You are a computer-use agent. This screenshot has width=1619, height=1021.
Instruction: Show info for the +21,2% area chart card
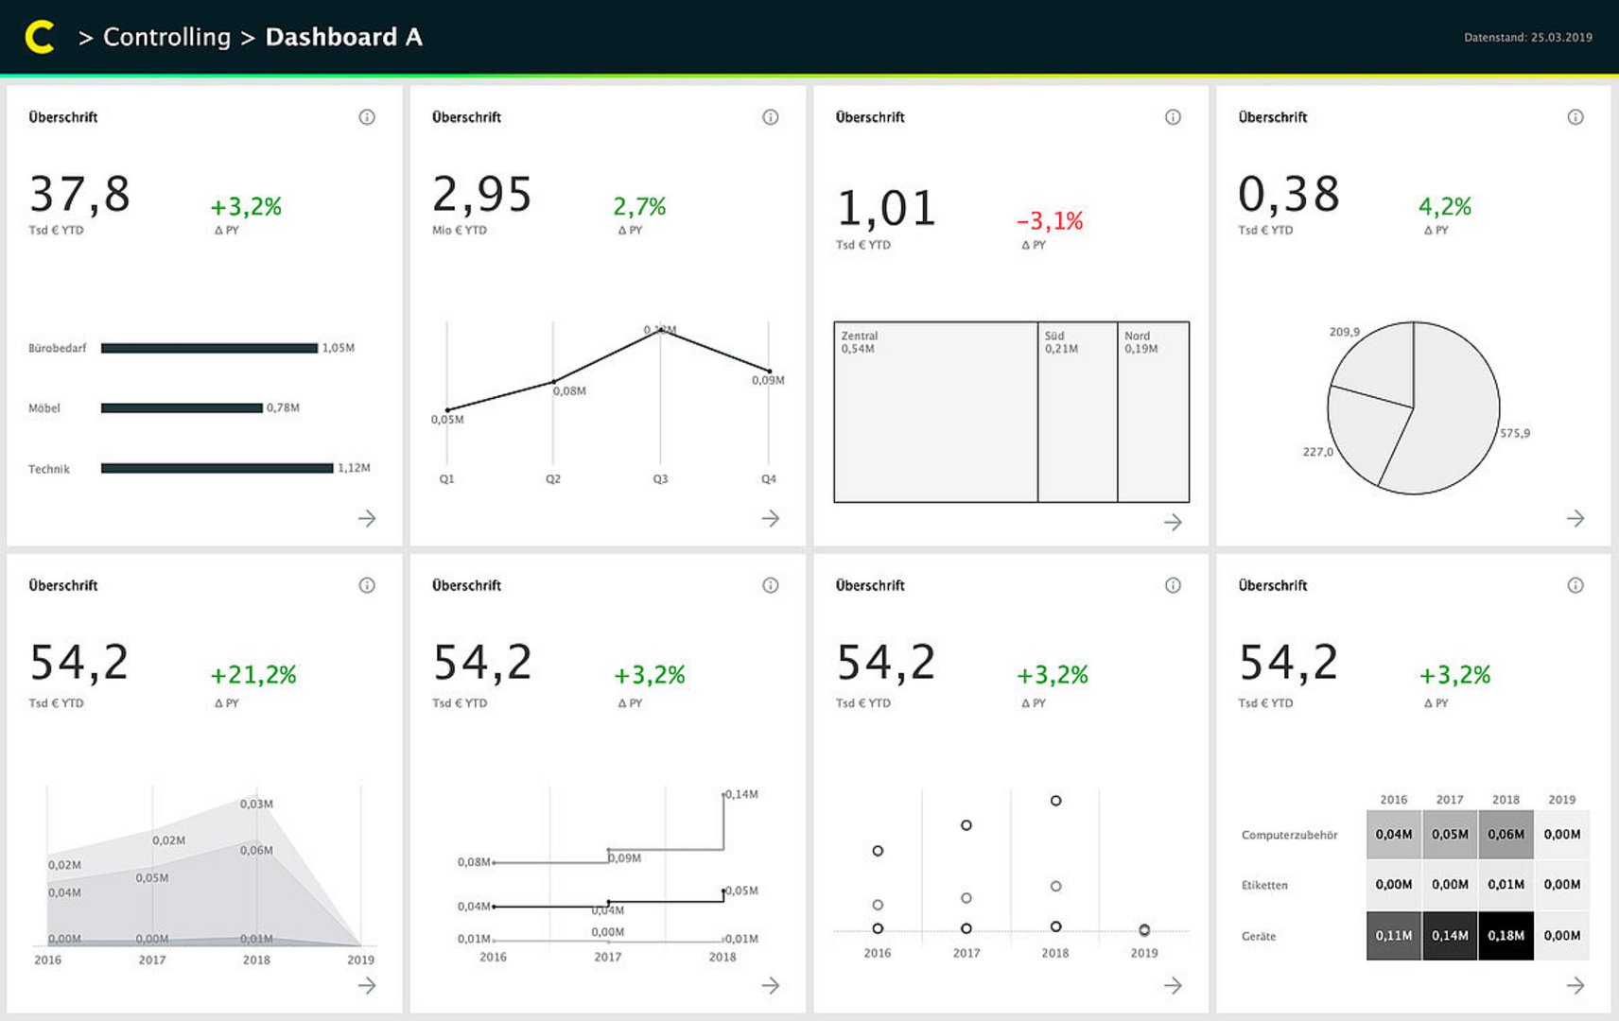point(367,585)
